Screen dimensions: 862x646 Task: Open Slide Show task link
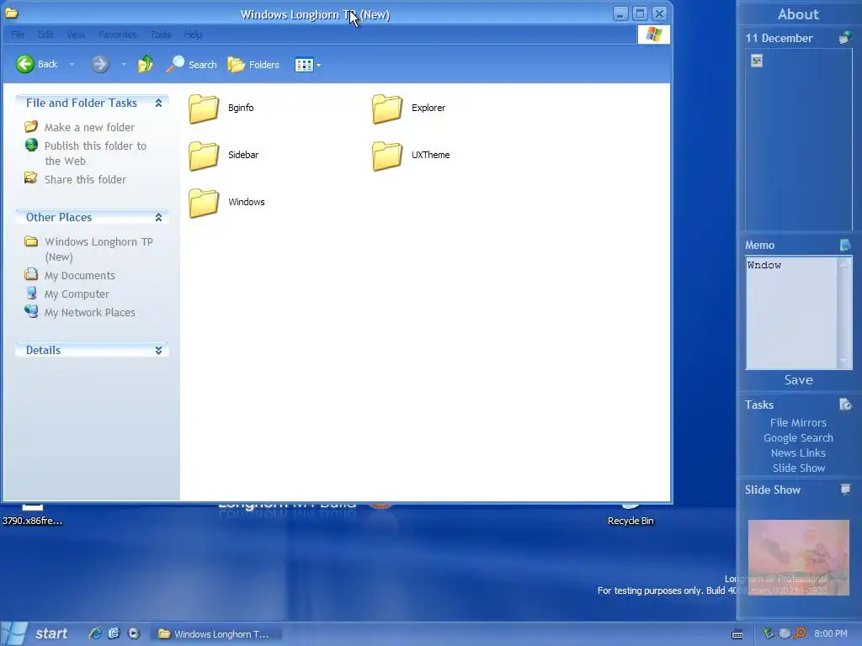(798, 468)
